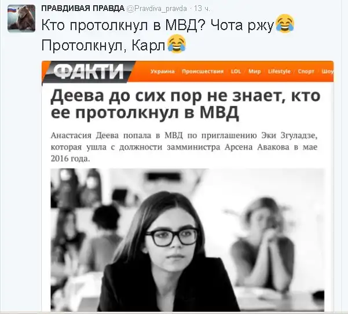Image resolution: width=348 pixels, height=314 pixels.
Task: Open the black-and-white article photo
Action: coord(187,240)
